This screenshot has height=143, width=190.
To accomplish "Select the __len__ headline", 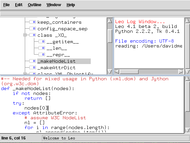I will 57,48.
